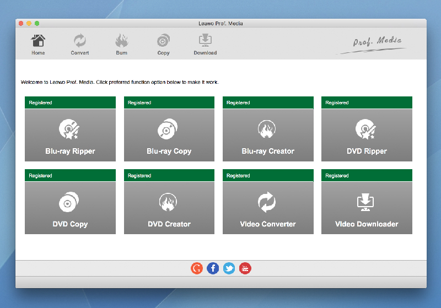Click the Video Converter arrows icon
The width and height of the screenshot is (441, 308).
pyautogui.click(x=267, y=202)
